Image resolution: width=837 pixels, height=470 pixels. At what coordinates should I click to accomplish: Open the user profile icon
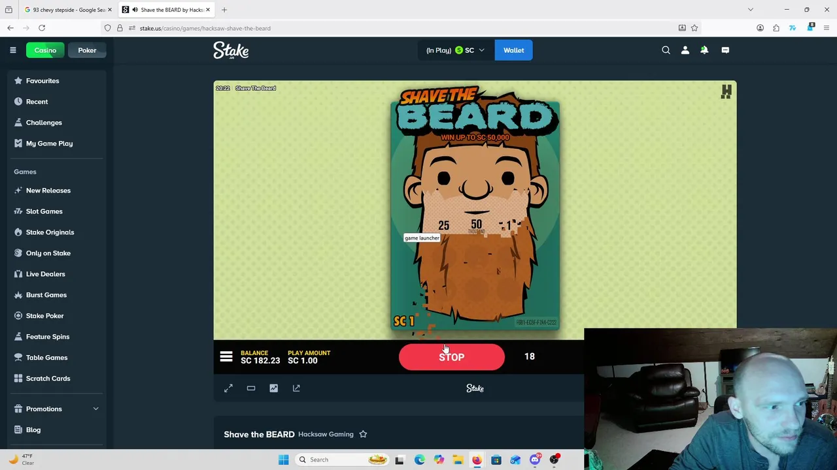(x=685, y=50)
